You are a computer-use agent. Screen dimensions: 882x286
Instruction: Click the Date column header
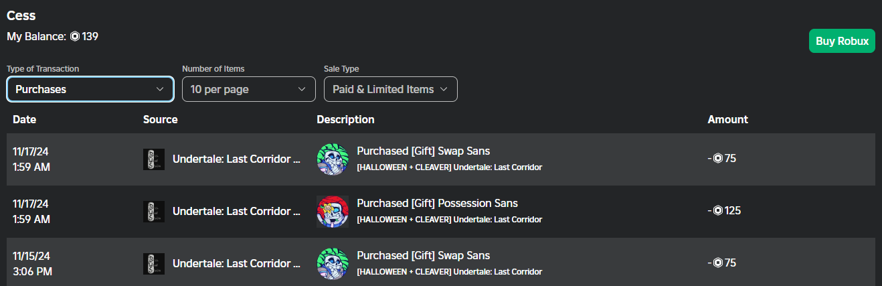pos(24,120)
